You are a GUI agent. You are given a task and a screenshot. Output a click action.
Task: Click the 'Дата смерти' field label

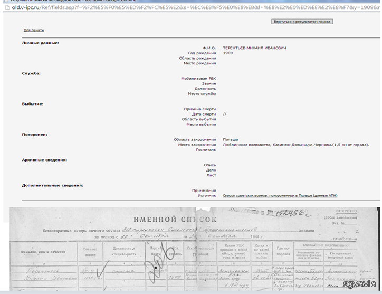point(204,114)
